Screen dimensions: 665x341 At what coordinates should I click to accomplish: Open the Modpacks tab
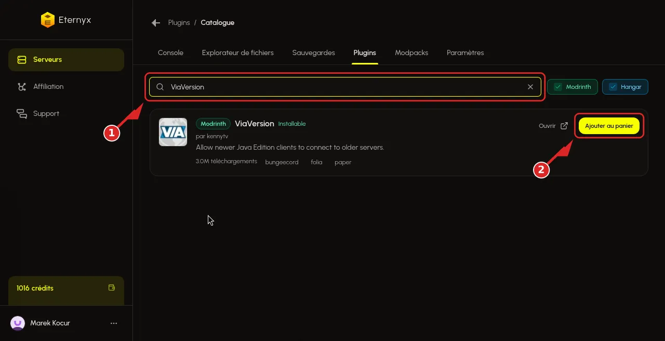tap(411, 53)
